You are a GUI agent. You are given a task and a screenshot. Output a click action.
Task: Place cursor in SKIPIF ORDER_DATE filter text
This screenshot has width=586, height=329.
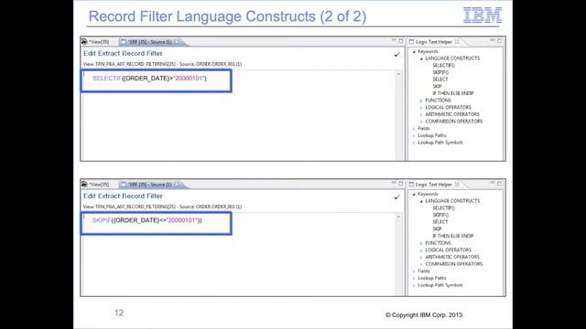pyautogui.click(x=146, y=220)
